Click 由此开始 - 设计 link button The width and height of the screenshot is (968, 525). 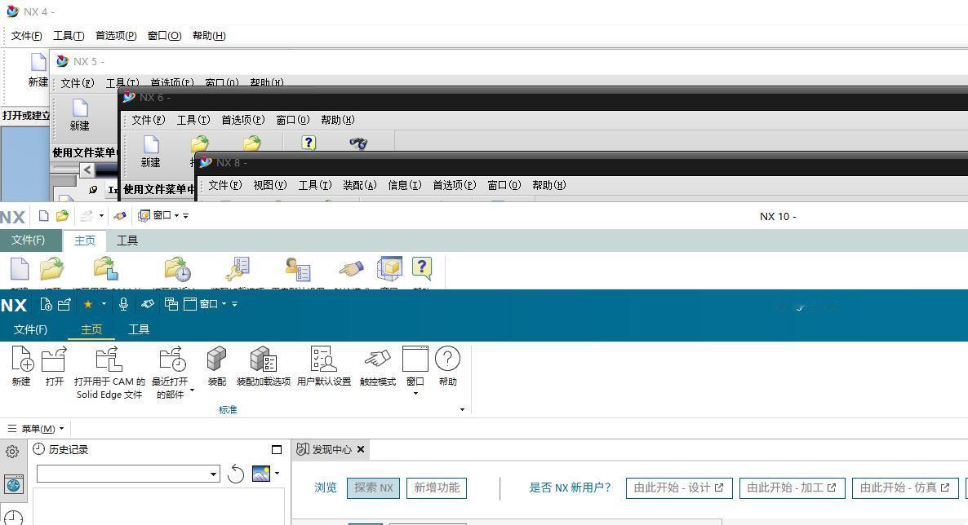coord(679,488)
